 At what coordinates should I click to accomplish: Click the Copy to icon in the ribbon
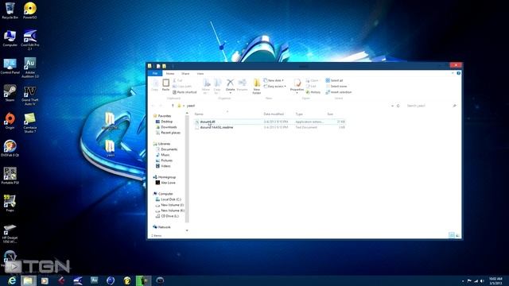point(217,87)
